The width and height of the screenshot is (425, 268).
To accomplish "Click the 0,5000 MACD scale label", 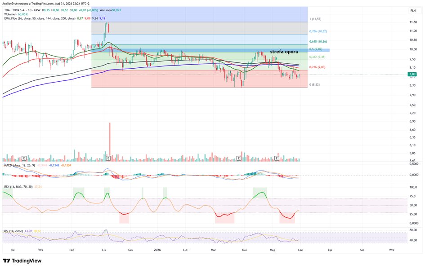I will pos(414,164).
